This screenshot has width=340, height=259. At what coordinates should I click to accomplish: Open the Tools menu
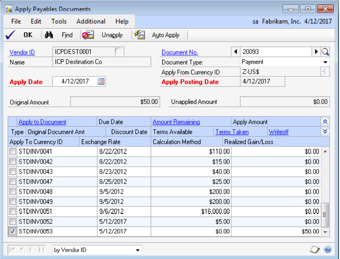(59, 21)
